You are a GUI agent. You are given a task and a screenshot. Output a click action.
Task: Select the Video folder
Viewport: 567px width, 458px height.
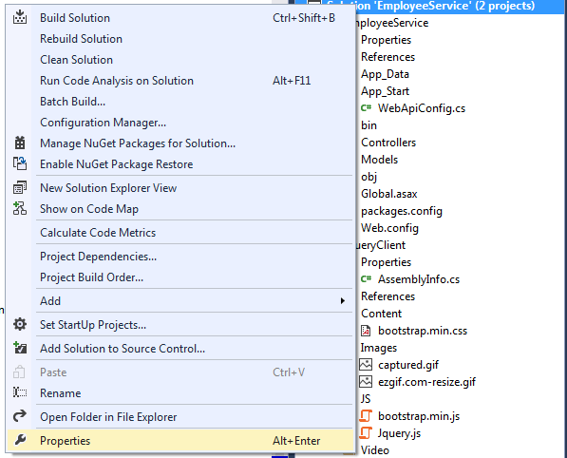coord(375,450)
